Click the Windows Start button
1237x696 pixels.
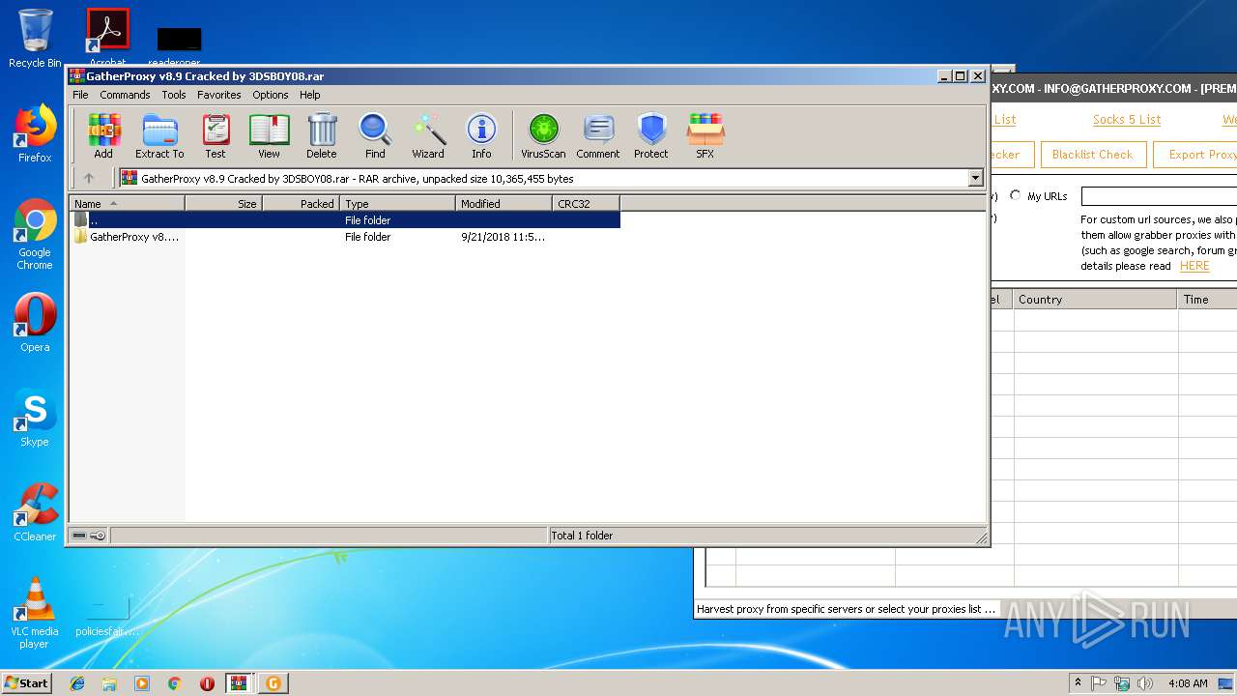pyautogui.click(x=26, y=682)
